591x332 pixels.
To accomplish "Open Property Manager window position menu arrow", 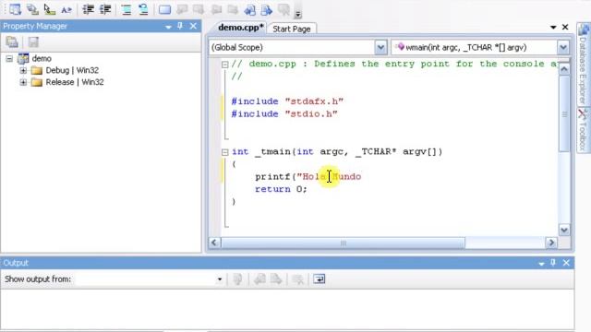I will tap(168, 27).
